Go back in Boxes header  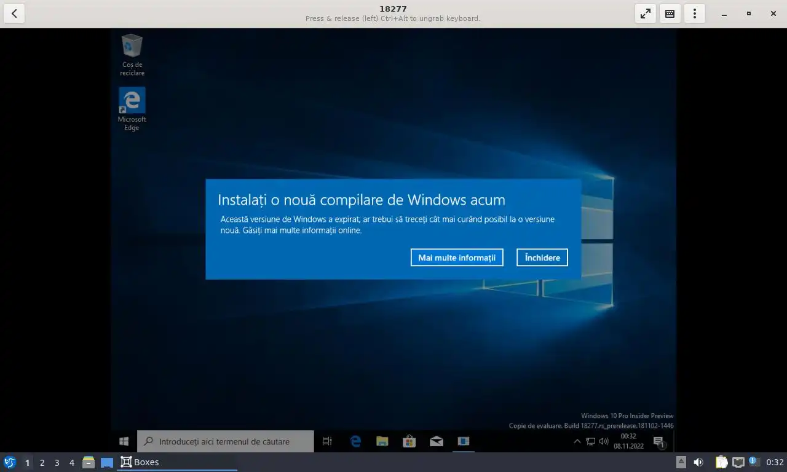pyautogui.click(x=14, y=14)
